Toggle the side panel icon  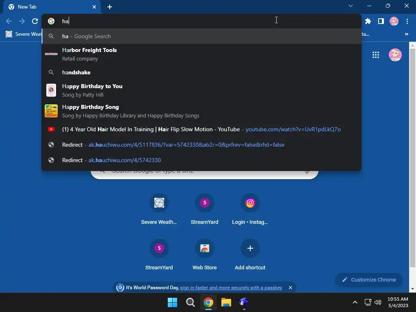(x=381, y=21)
